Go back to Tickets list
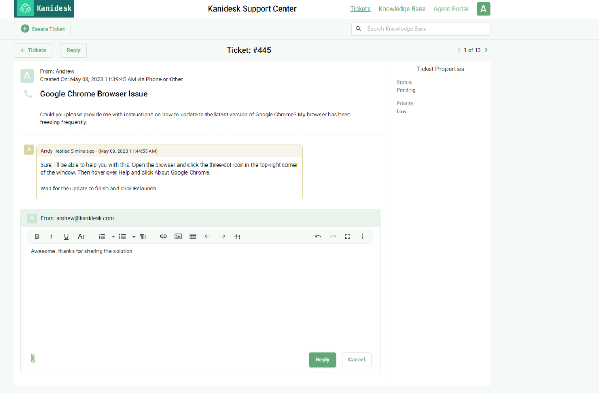Viewport: 599px width, 393px height. click(33, 50)
